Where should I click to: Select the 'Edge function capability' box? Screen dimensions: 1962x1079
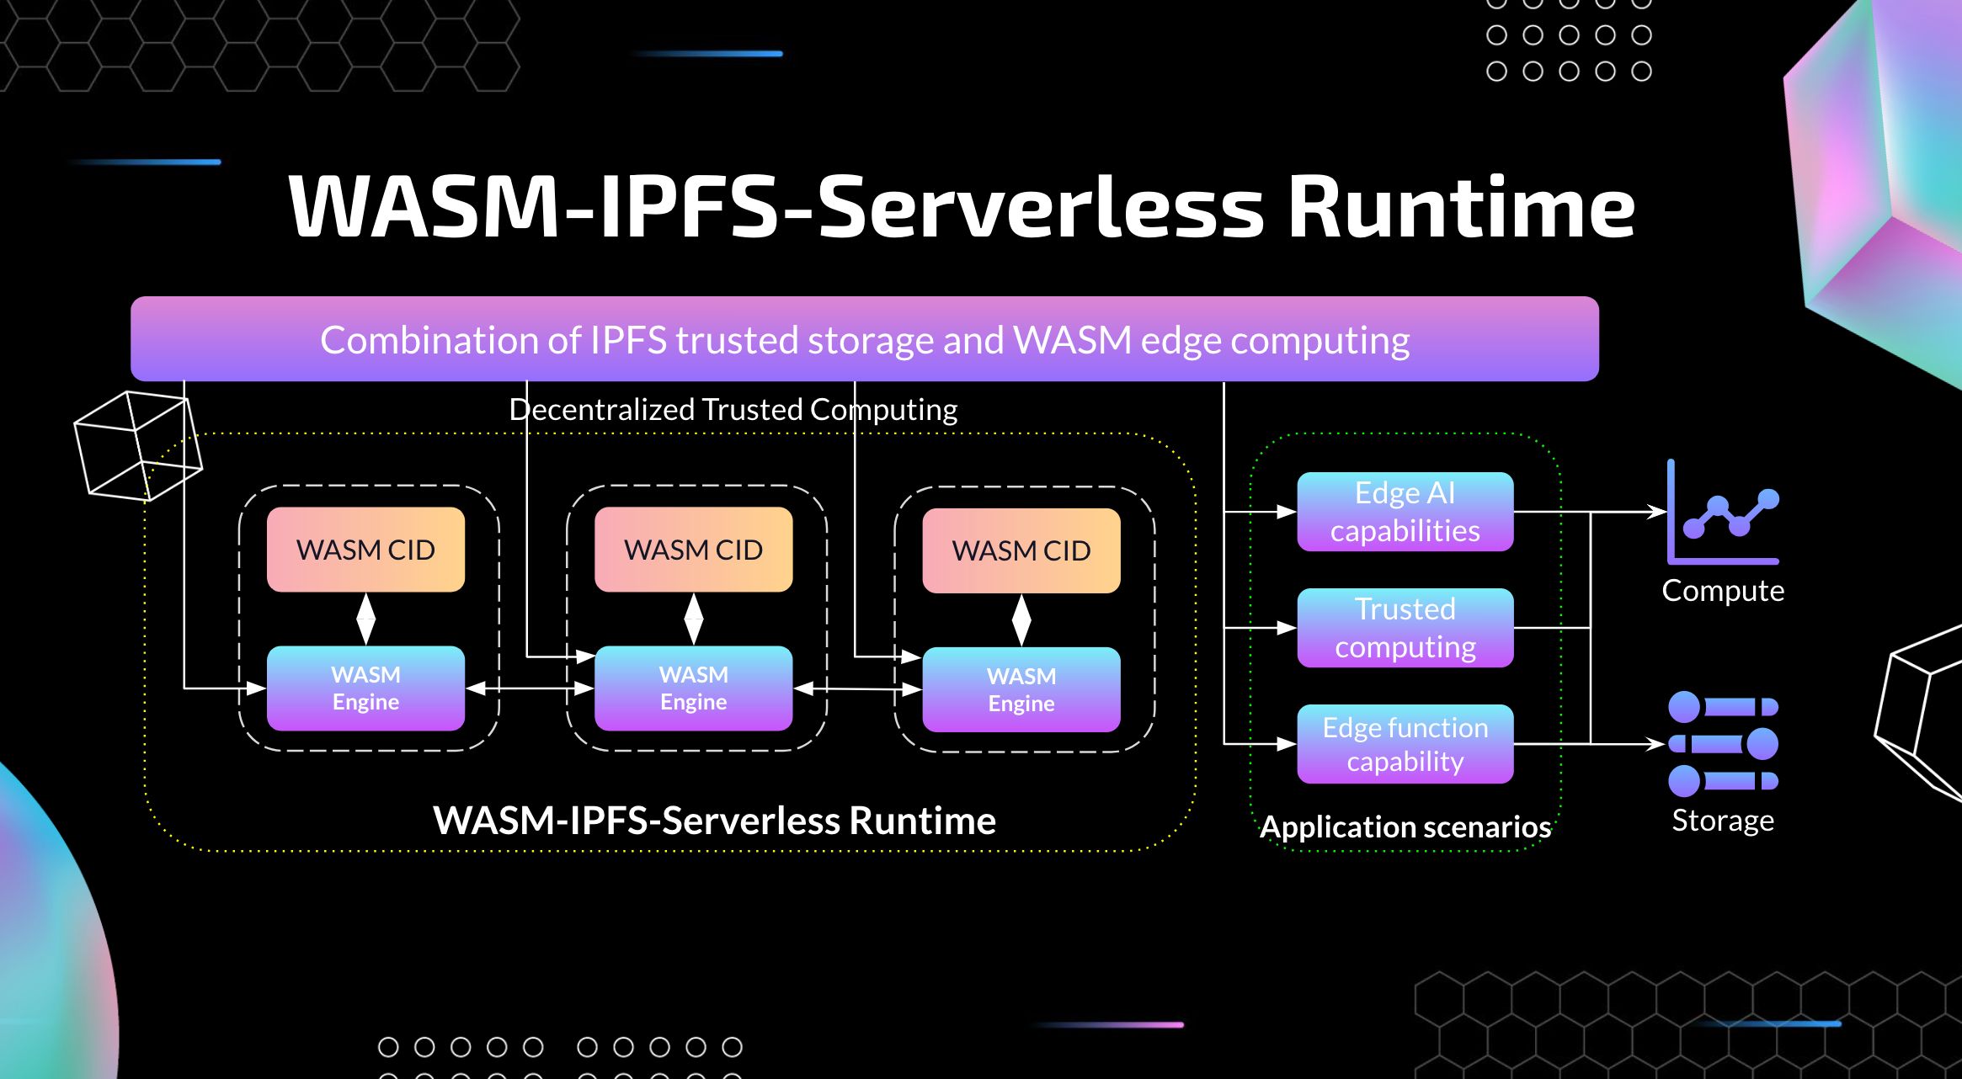pos(1405,744)
